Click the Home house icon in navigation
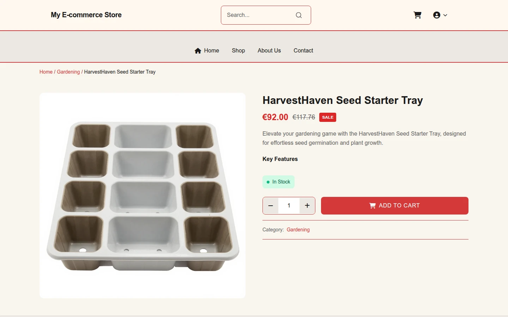508x317 pixels. click(x=198, y=51)
